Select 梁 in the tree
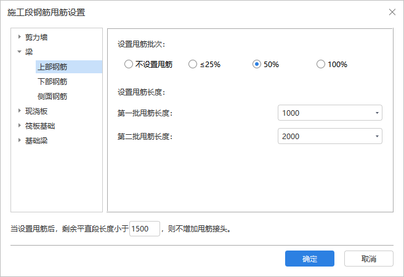The image size is (404, 277). pyautogui.click(x=29, y=52)
